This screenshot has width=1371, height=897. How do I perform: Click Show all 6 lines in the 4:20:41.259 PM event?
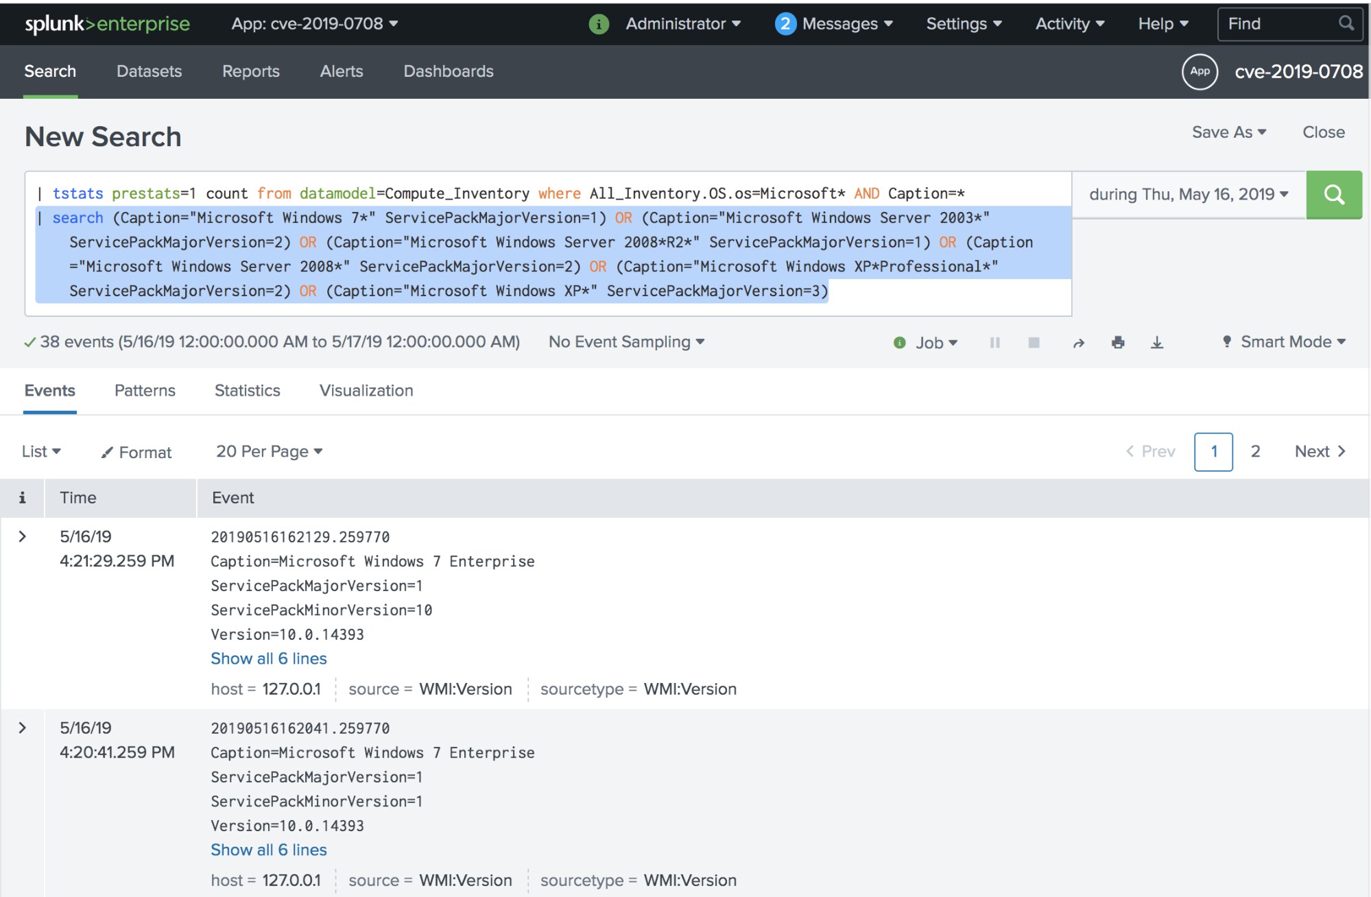point(268,850)
